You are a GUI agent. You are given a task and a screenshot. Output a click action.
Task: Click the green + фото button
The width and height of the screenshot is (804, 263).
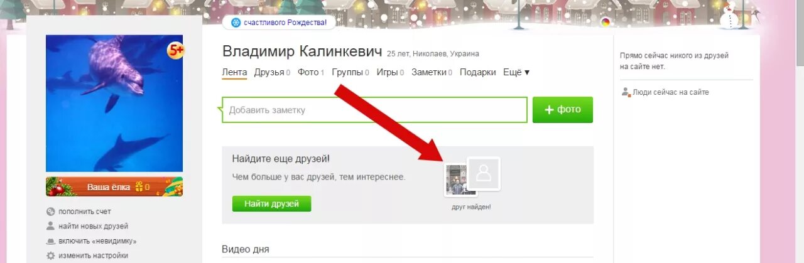tap(563, 110)
